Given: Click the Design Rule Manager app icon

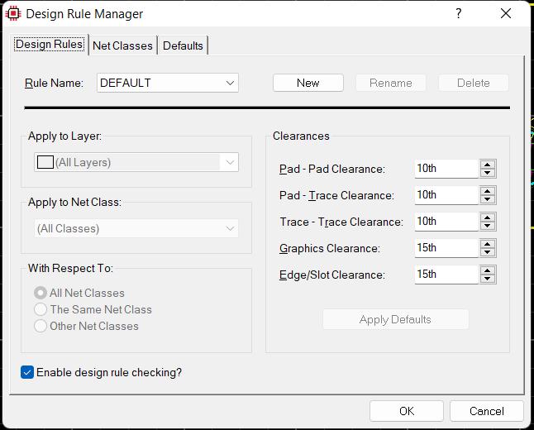Looking at the screenshot, I should [13, 13].
